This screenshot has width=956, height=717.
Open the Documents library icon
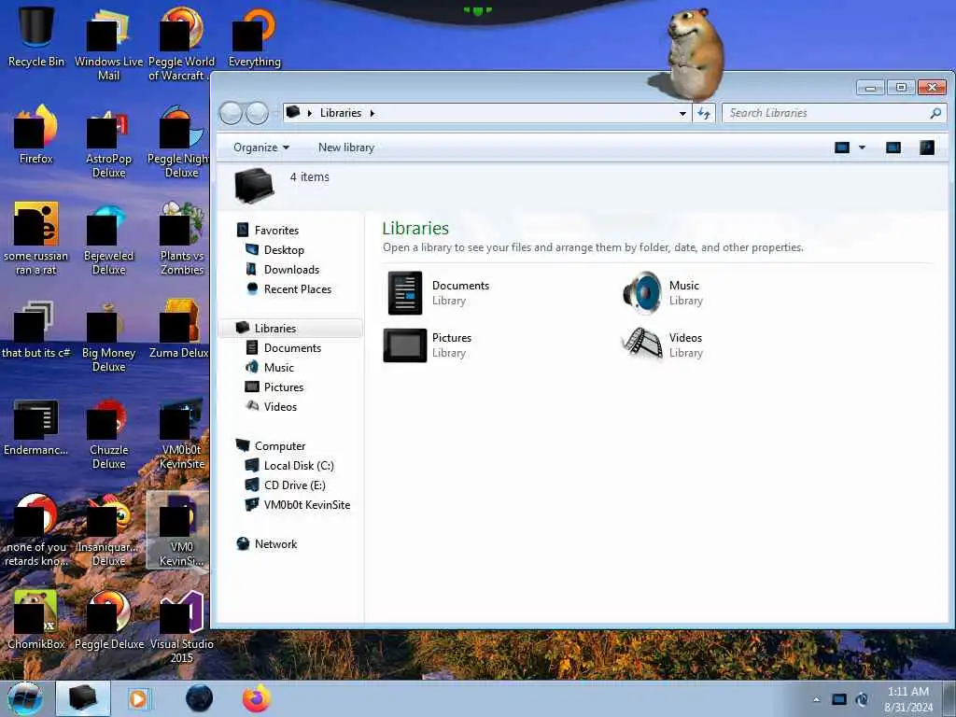[x=405, y=292]
